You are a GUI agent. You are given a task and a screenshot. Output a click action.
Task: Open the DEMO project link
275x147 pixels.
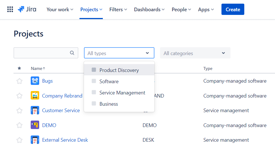point(49,125)
